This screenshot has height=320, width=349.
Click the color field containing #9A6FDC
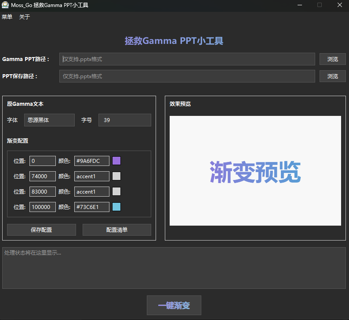(x=91, y=161)
